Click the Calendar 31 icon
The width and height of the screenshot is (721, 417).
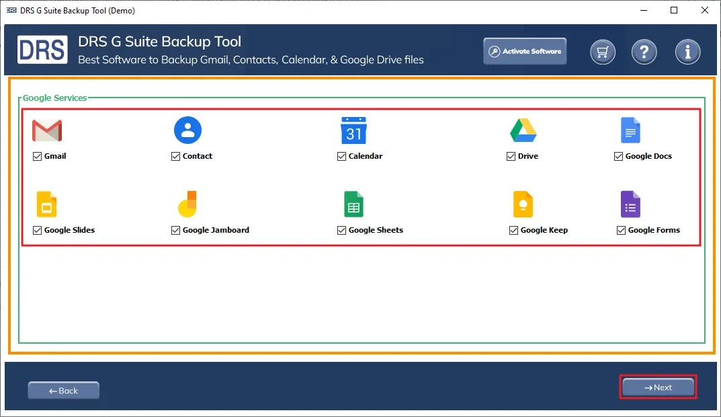[x=353, y=130]
